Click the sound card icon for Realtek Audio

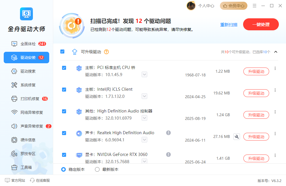coord(79,133)
